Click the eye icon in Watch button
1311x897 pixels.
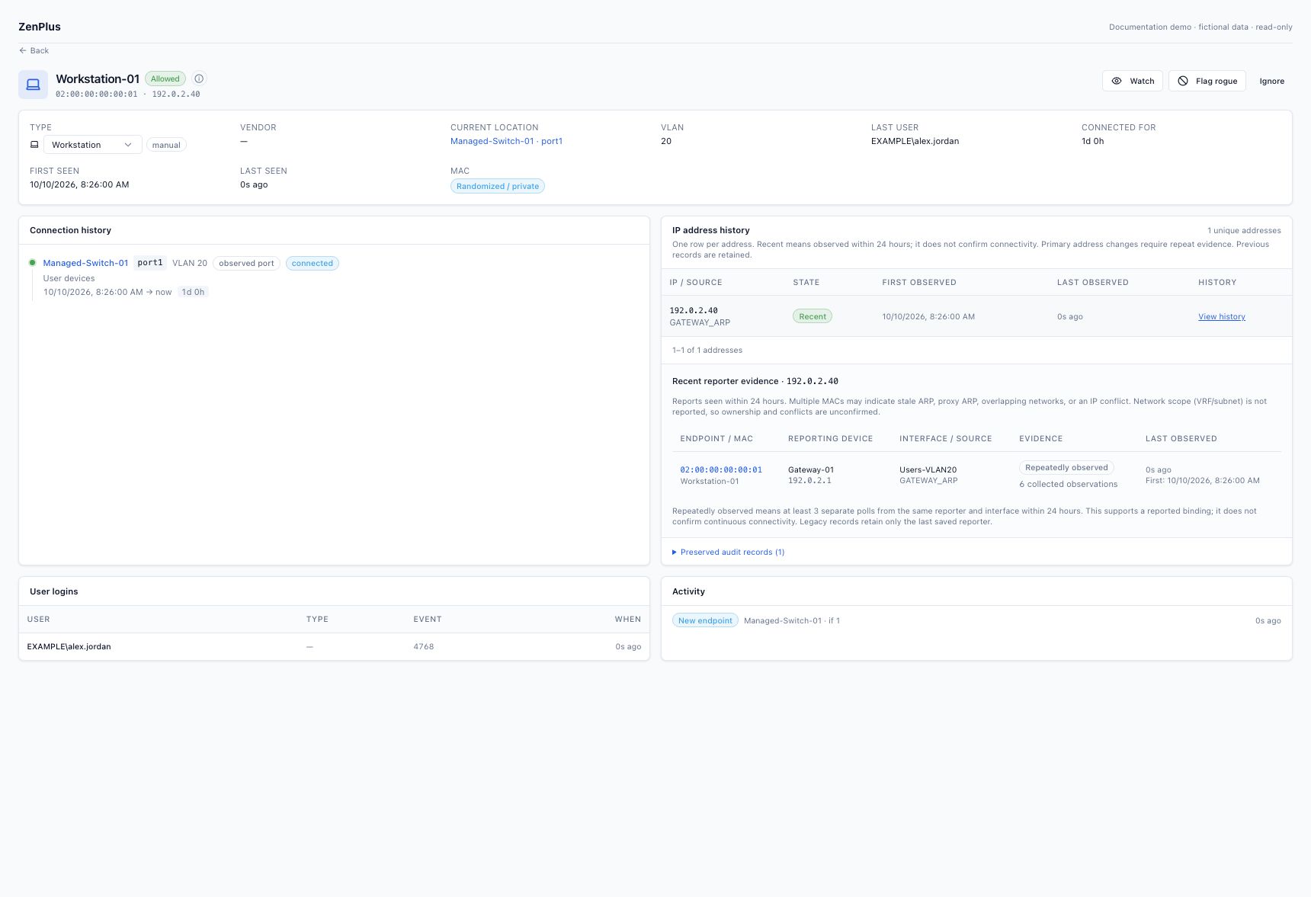point(1117,81)
